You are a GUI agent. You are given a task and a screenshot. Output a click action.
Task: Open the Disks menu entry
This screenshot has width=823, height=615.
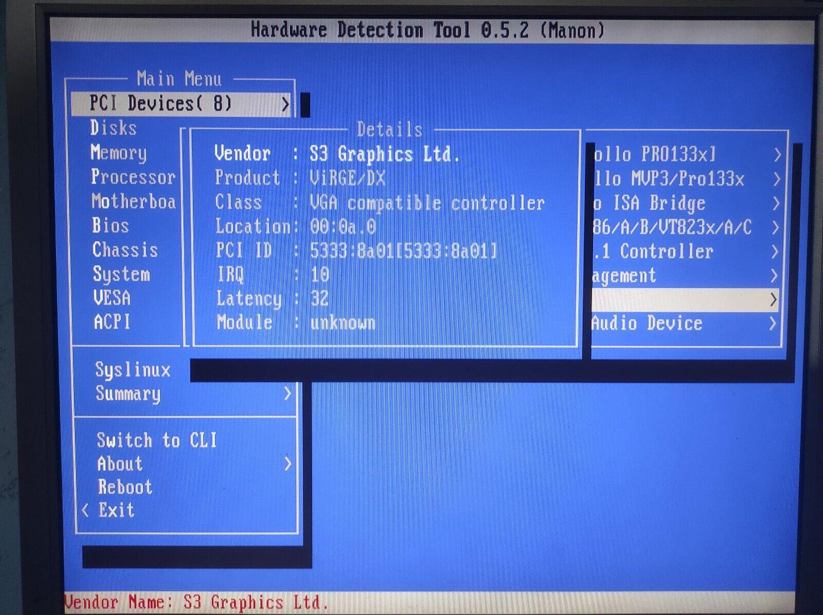tap(113, 128)
